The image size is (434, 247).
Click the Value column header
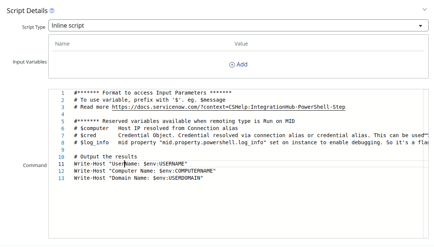pos(241,44)
